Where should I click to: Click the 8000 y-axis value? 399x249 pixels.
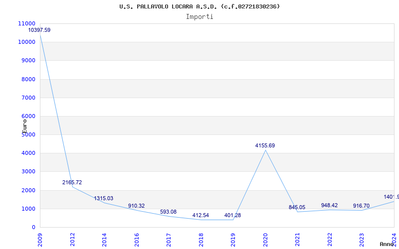(28, 79)
